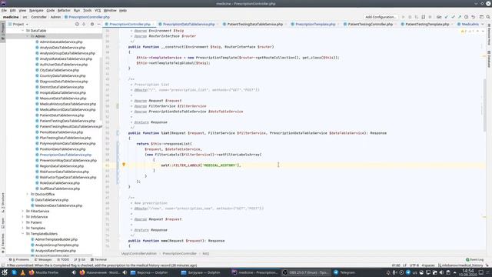Click the Admin breadcrumb in navigation bar
The height and width of the screenshot is (277, 492).
point(55,17)
